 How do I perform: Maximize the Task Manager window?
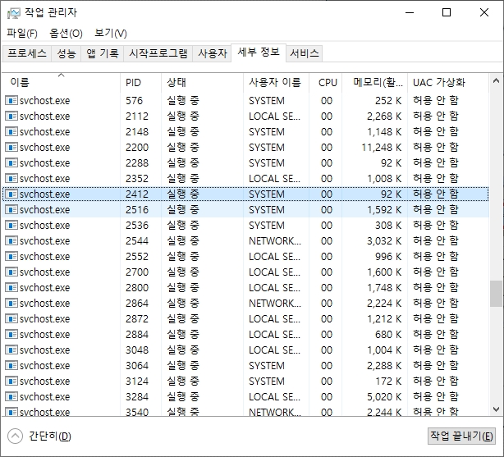pos(447,13)
